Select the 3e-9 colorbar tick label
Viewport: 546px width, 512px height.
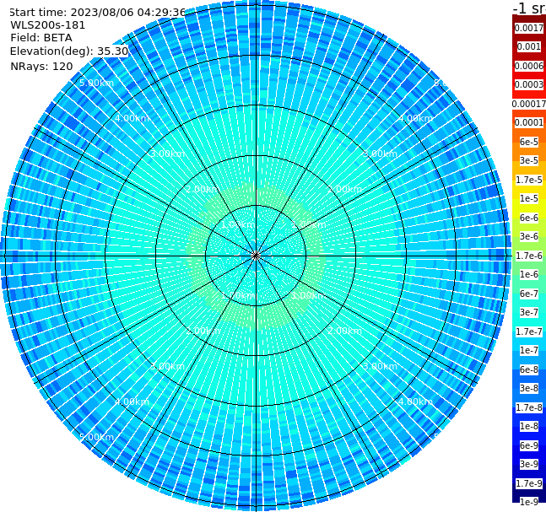(x=529, y=464)
